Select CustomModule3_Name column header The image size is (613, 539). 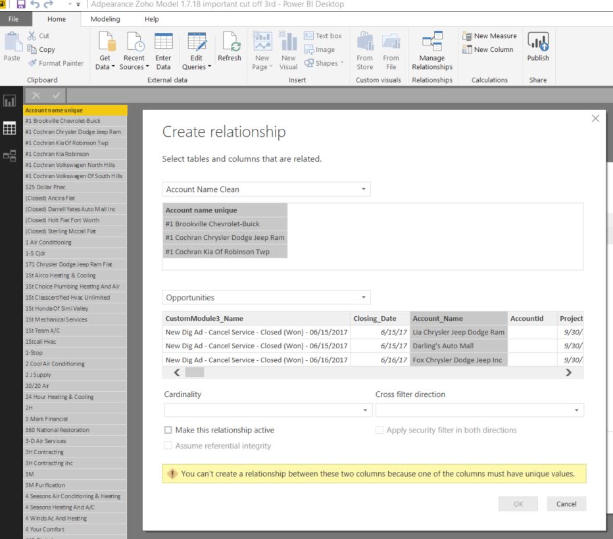(x=257, y=318)
